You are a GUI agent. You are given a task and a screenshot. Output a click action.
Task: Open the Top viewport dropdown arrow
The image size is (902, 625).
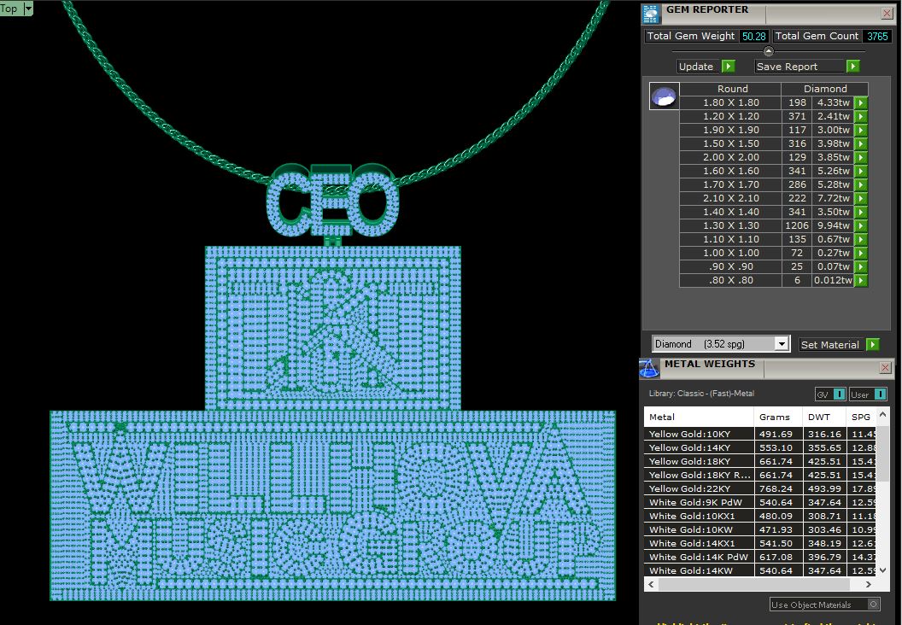(27, 9)
